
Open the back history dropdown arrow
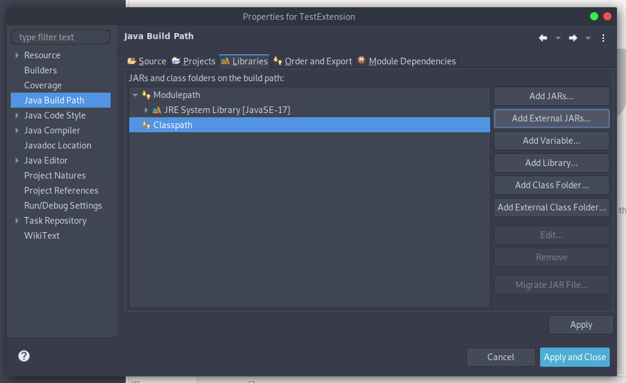click(x=558, y=38)
